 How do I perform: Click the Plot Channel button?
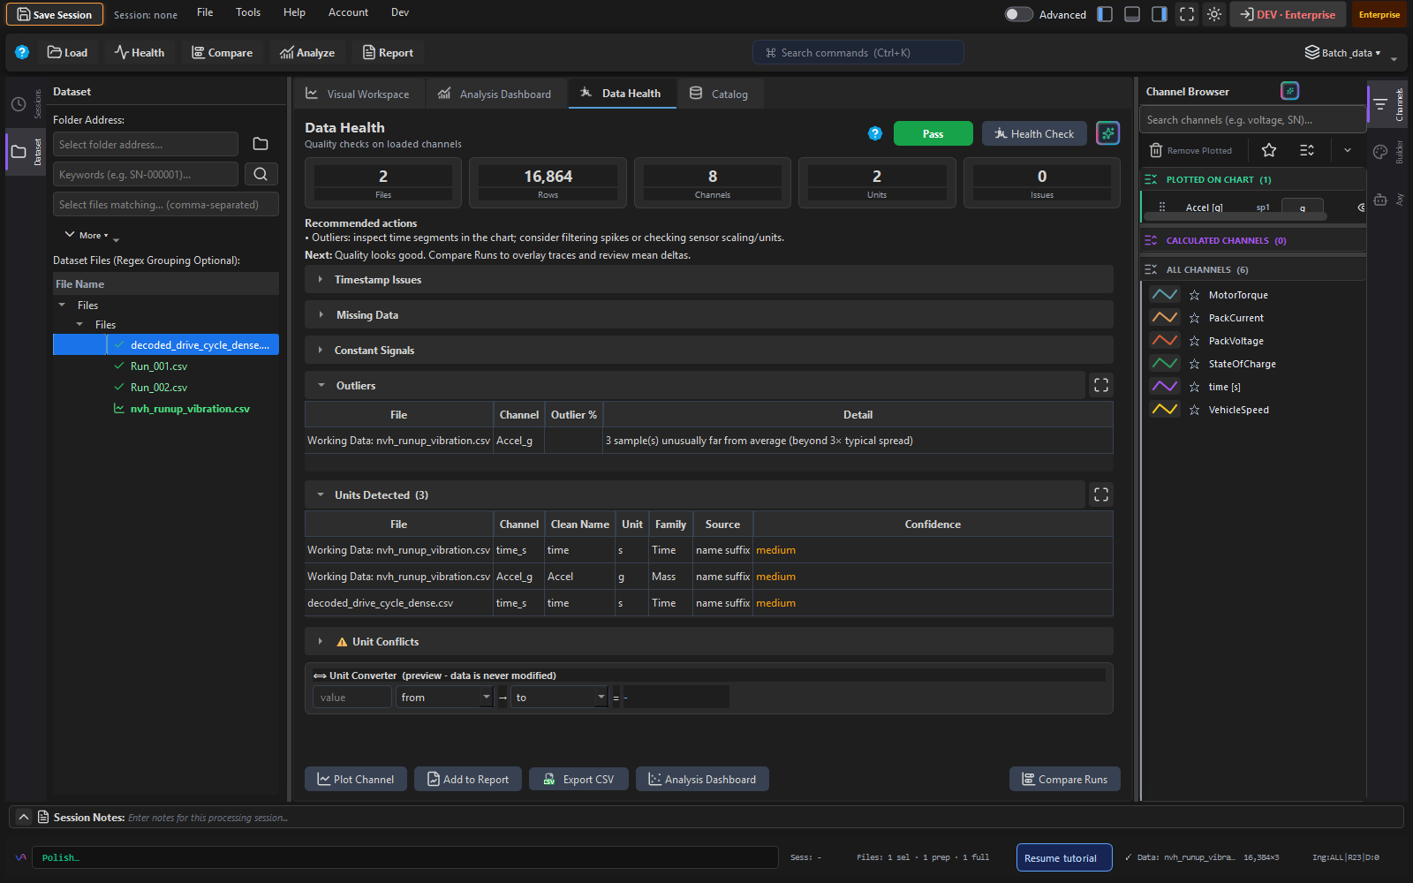pyautogui.click(x=356, y=779)
